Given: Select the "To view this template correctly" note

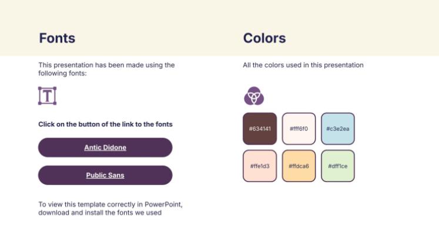Looking at the screenshot, I should click(110, 209).
